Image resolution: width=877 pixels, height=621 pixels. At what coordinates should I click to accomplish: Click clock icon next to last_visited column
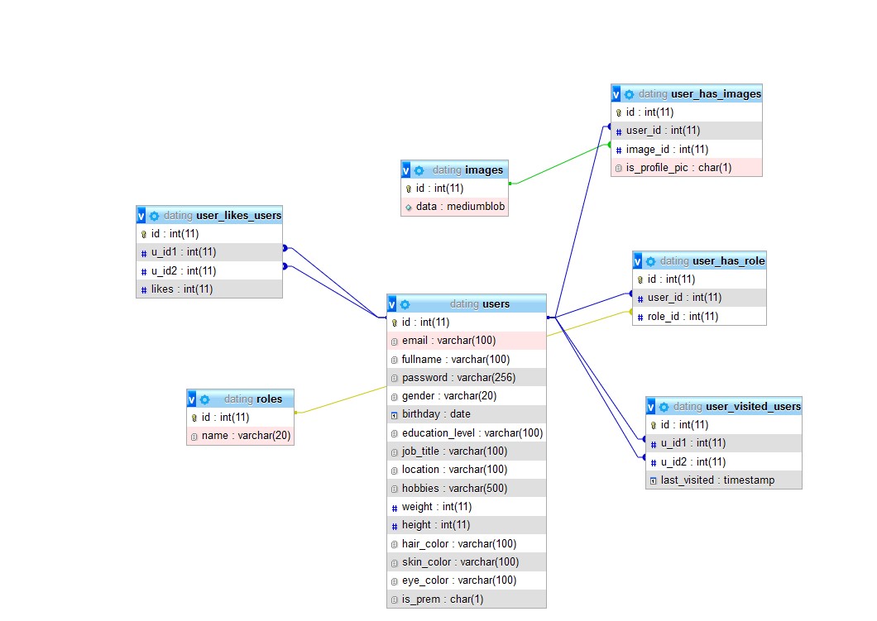tap(654, 481)
